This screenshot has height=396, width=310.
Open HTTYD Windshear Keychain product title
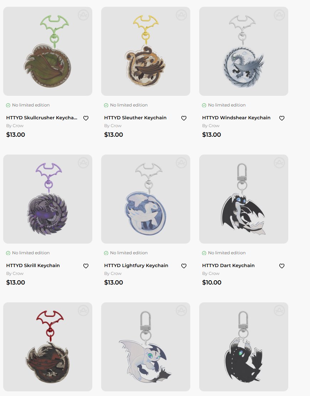236,118
